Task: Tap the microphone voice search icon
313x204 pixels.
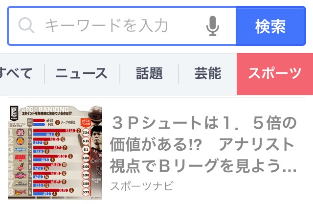Action: pyautogui.click(x=213, y=26)
